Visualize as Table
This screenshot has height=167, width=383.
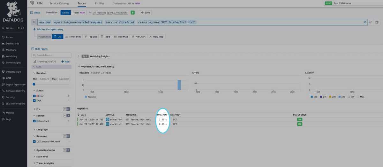click(105, 37)
